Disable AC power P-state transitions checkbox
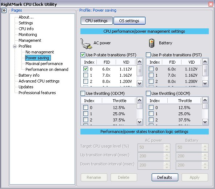 [x=83, y=55]
